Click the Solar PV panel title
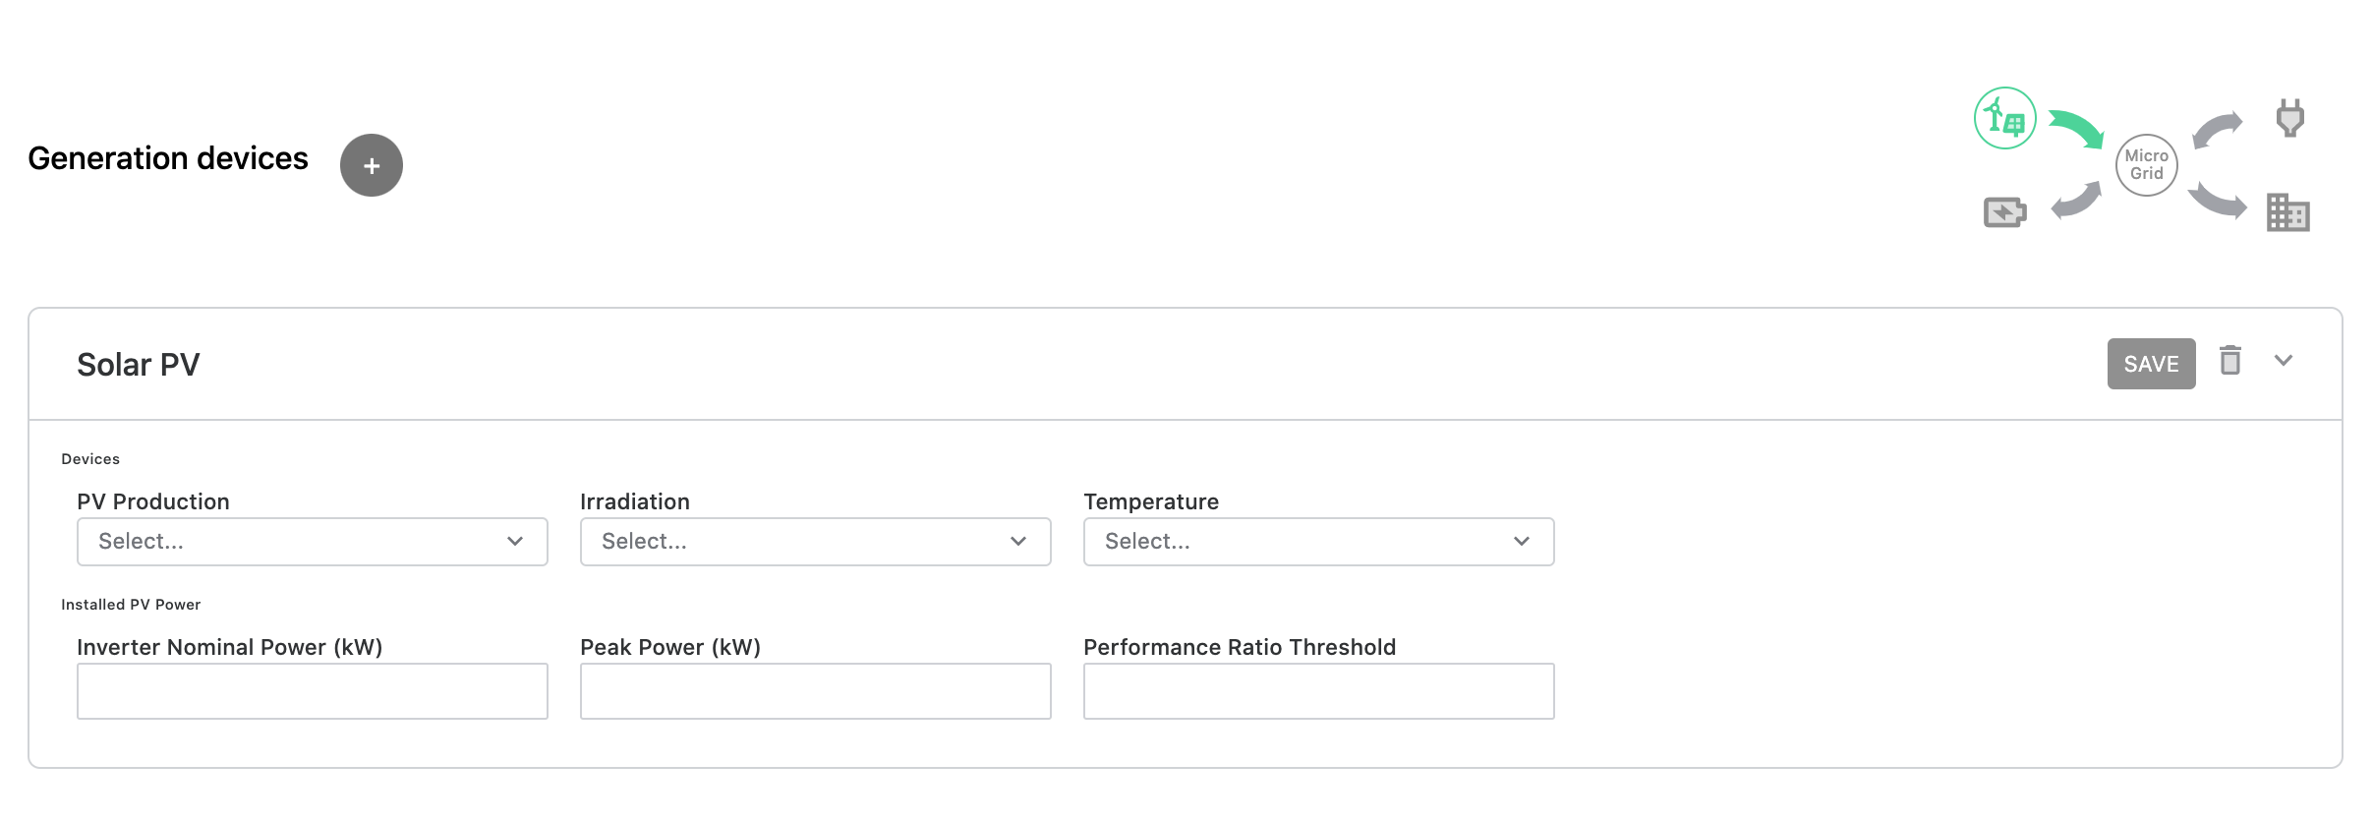 click(139, 365)
